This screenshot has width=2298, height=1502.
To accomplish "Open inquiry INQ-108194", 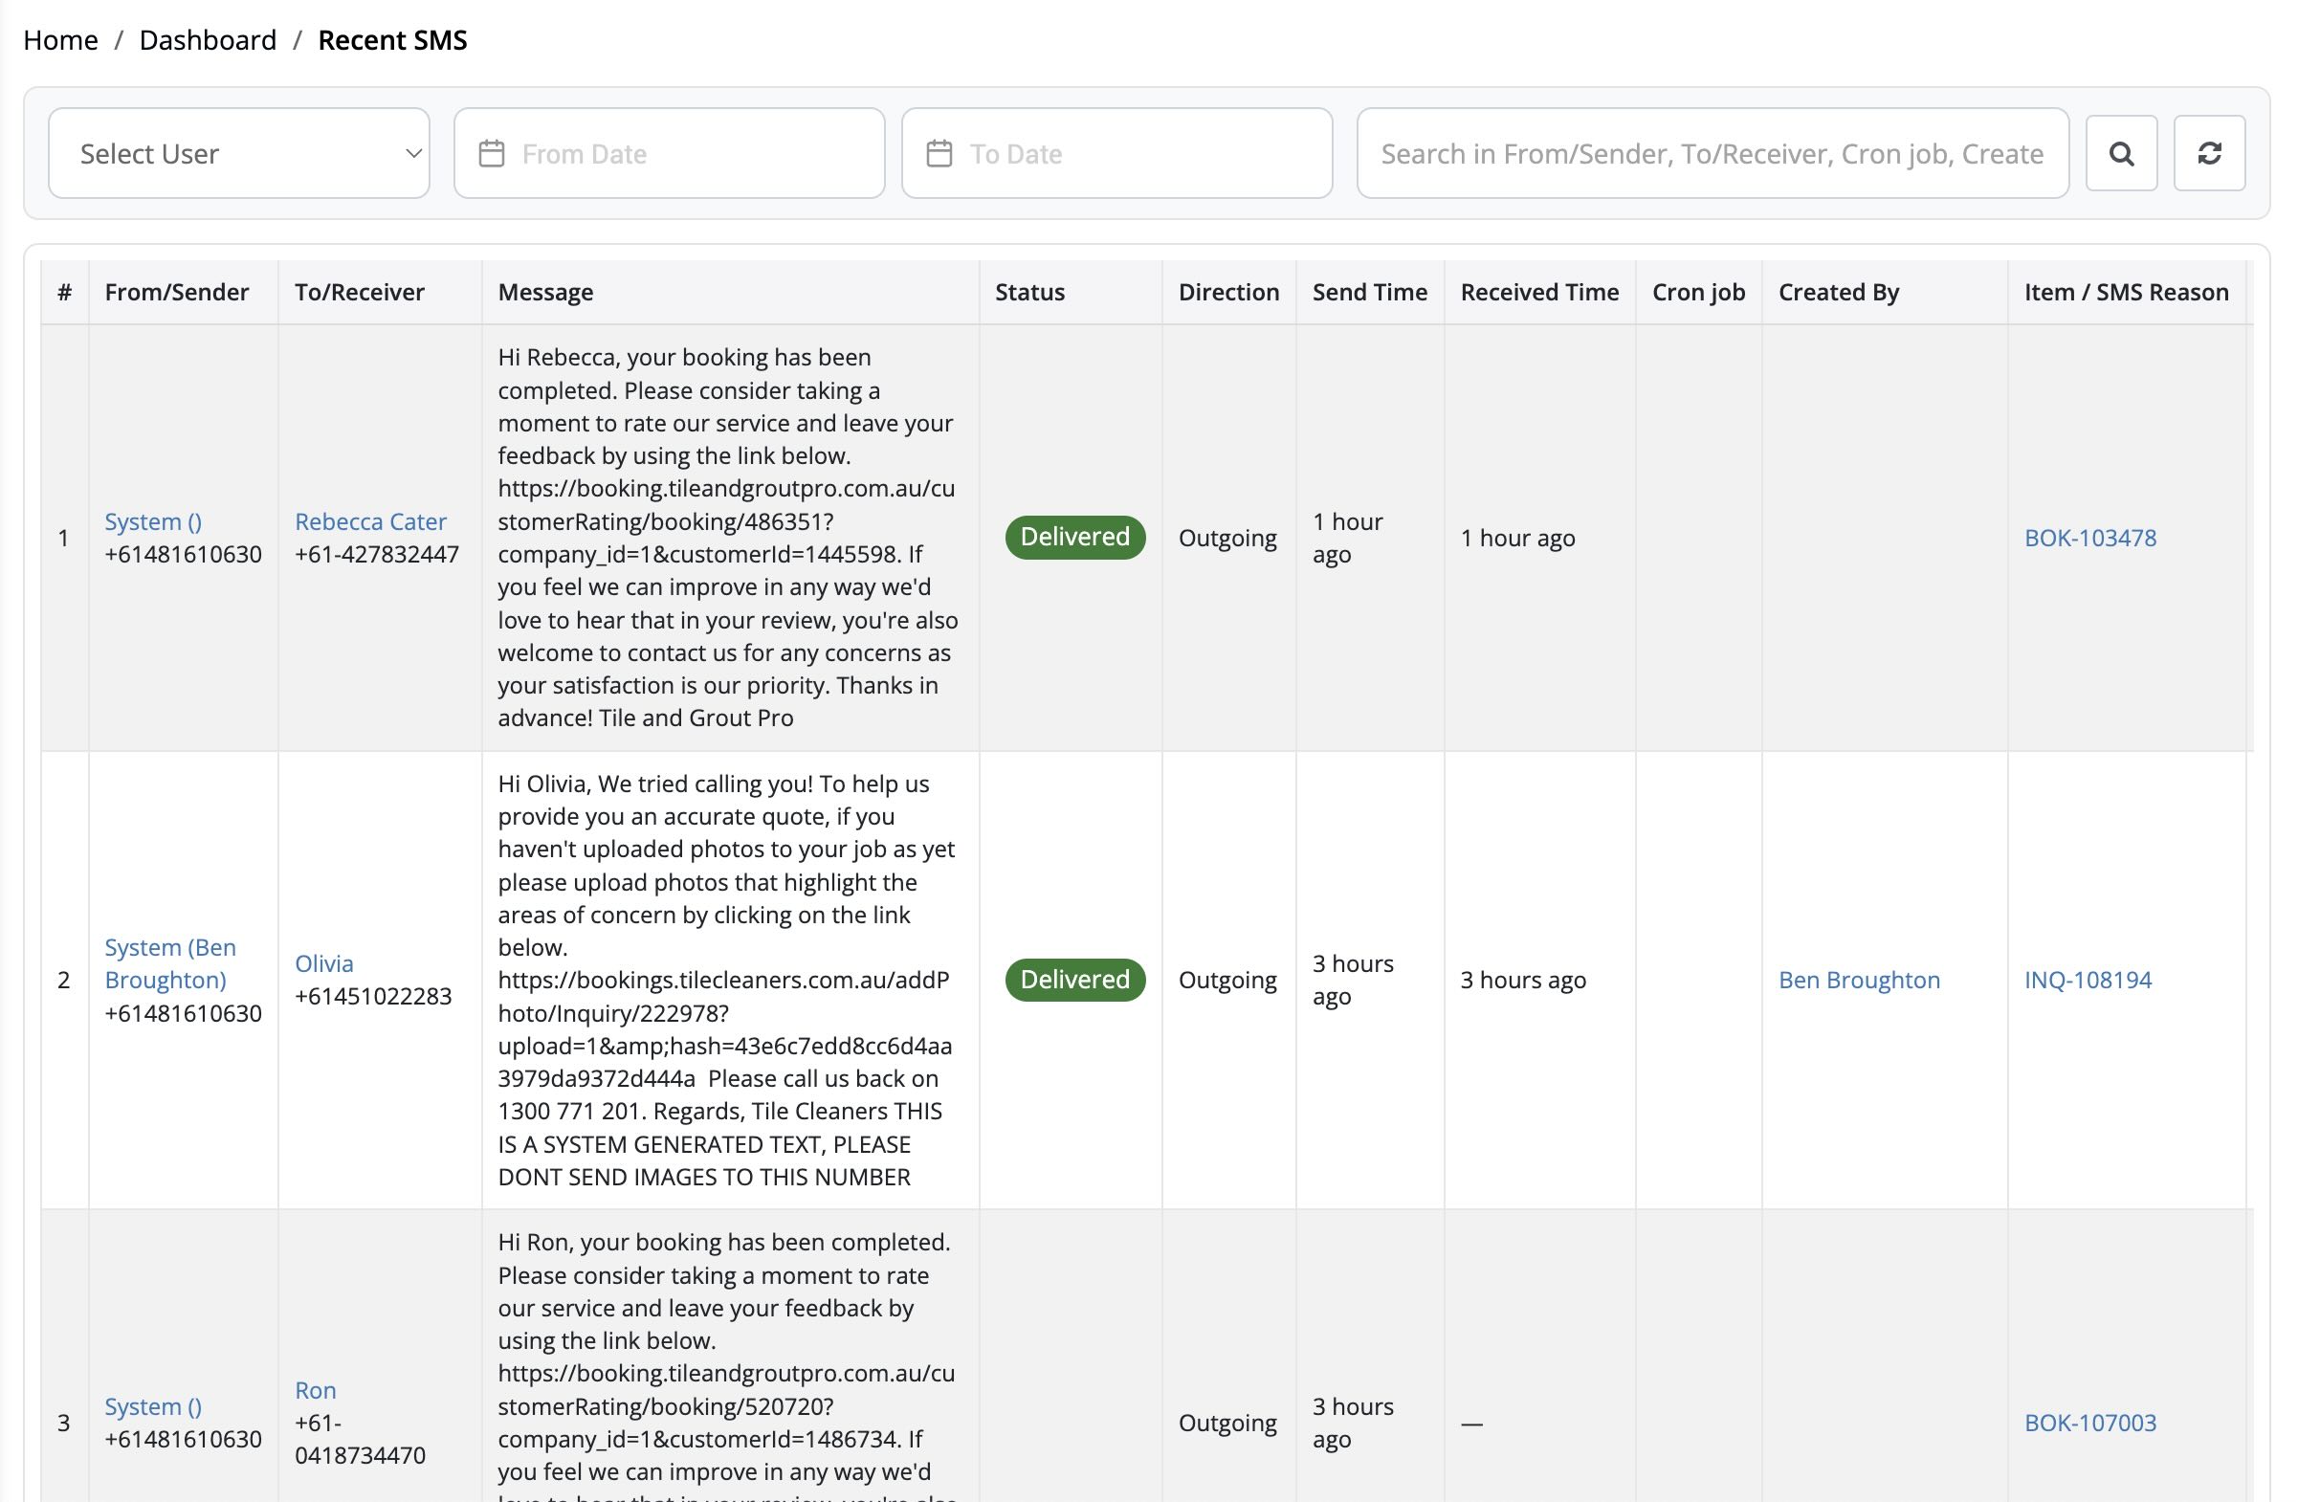I will (2088, 980).
